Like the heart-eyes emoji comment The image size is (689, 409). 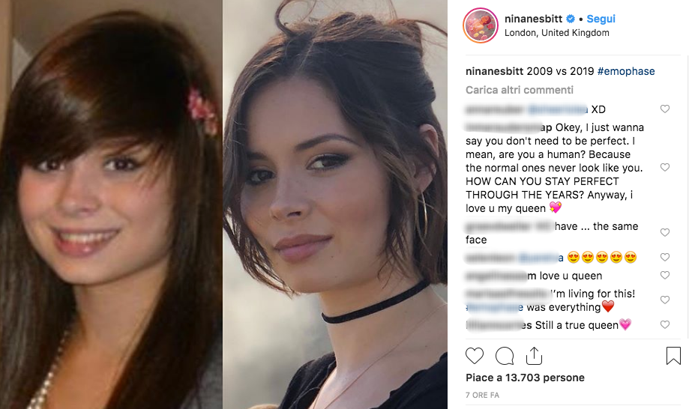coord(665,257)
